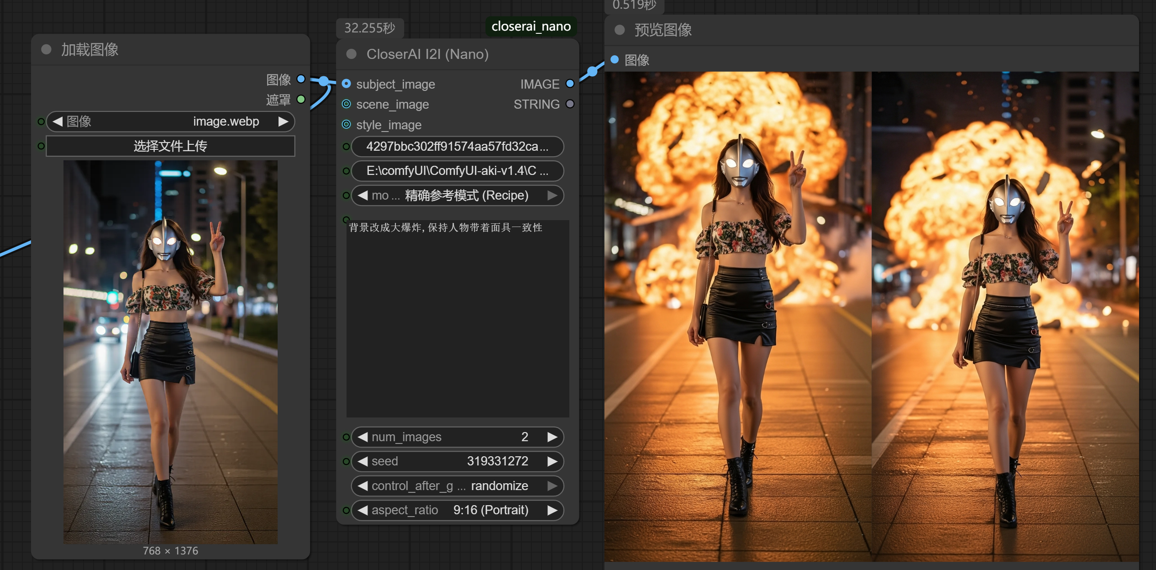Click the num_images value 2
This screenshot has height=570, width=1156.
525,437
